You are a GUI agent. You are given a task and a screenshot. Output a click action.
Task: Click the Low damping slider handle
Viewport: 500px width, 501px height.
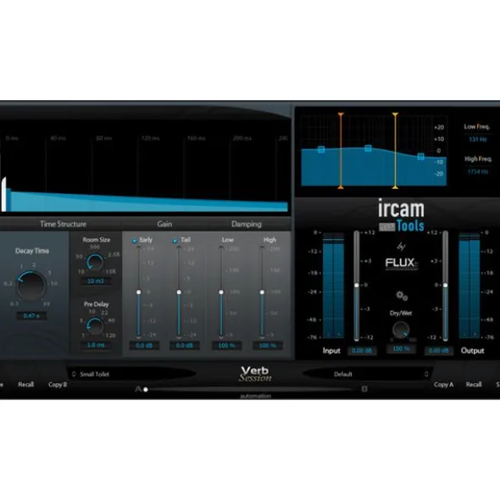click(221, 292)
